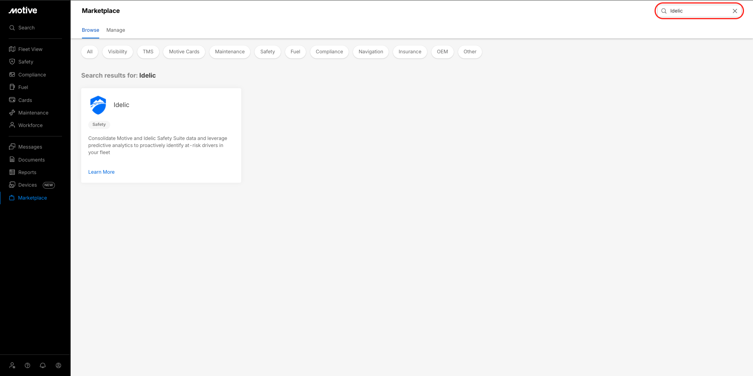Image resolution: width=753 pixels, height=376 pixels.
Task: Filter by Maintenance category chip
Action: pyautogui.click(x=230, y=52)
